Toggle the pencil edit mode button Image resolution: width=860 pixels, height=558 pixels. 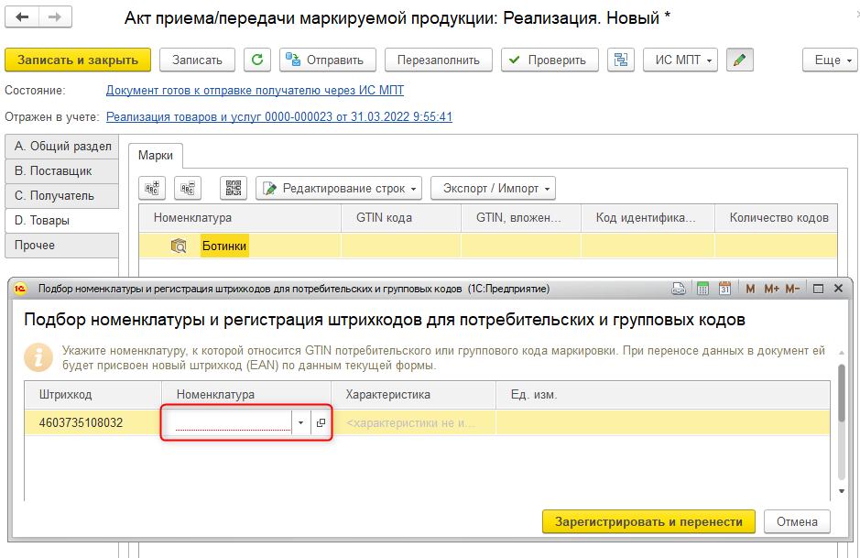click(739, 60)
